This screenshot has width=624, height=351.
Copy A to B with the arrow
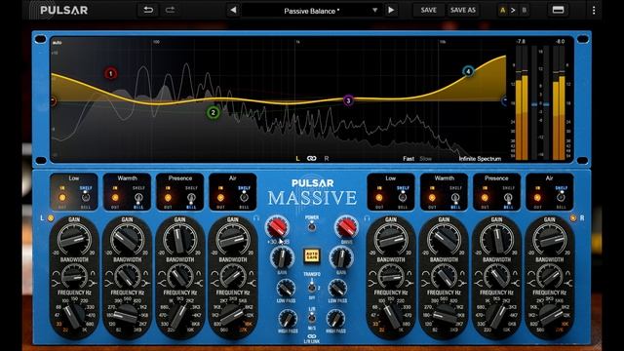(513, 11)
